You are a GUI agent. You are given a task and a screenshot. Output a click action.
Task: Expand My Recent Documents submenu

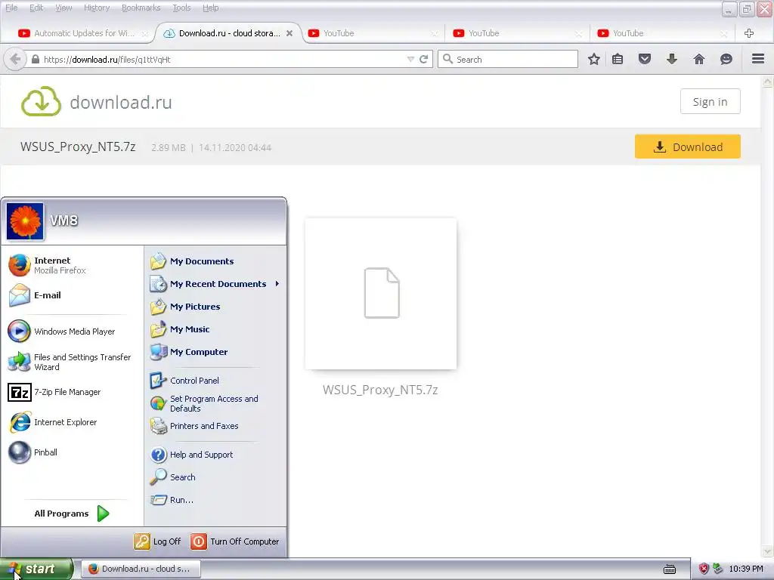215,284
